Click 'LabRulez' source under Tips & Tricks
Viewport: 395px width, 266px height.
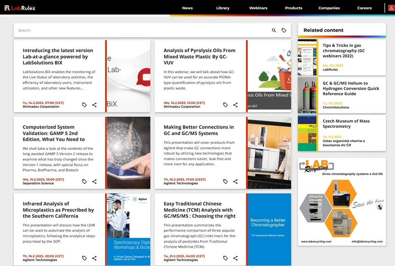(x=330, y=70)
